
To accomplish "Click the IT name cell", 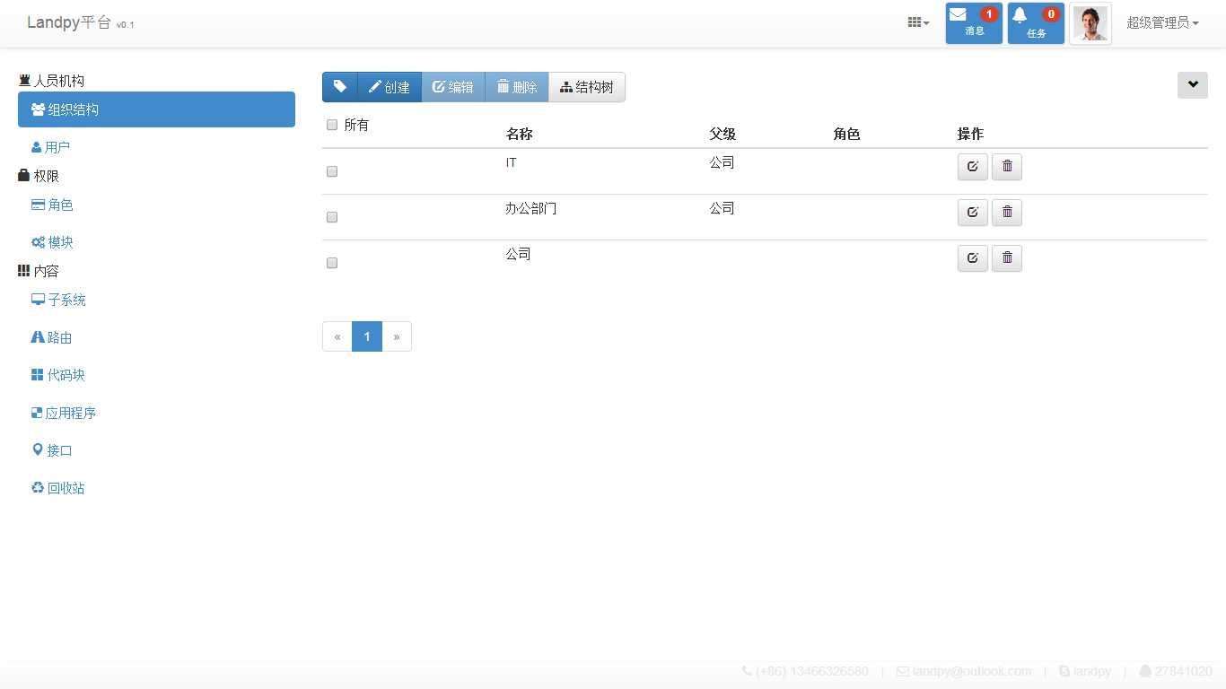I will [x=511, y=162].
